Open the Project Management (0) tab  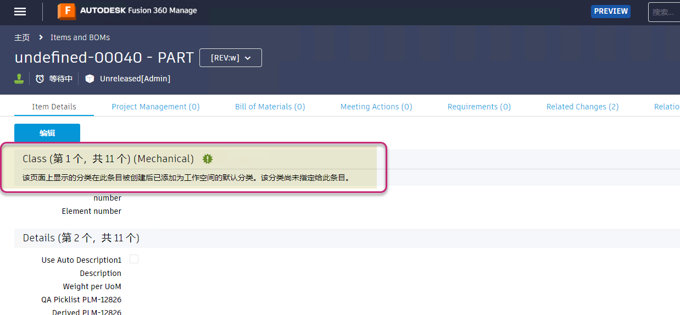click(155, 107)
